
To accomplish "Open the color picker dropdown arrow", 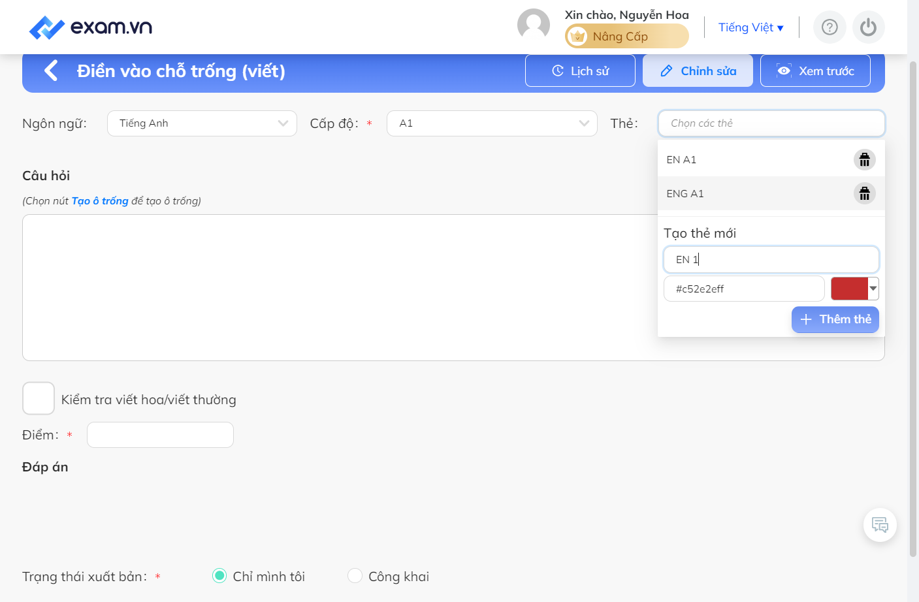I will click(873, 289).
